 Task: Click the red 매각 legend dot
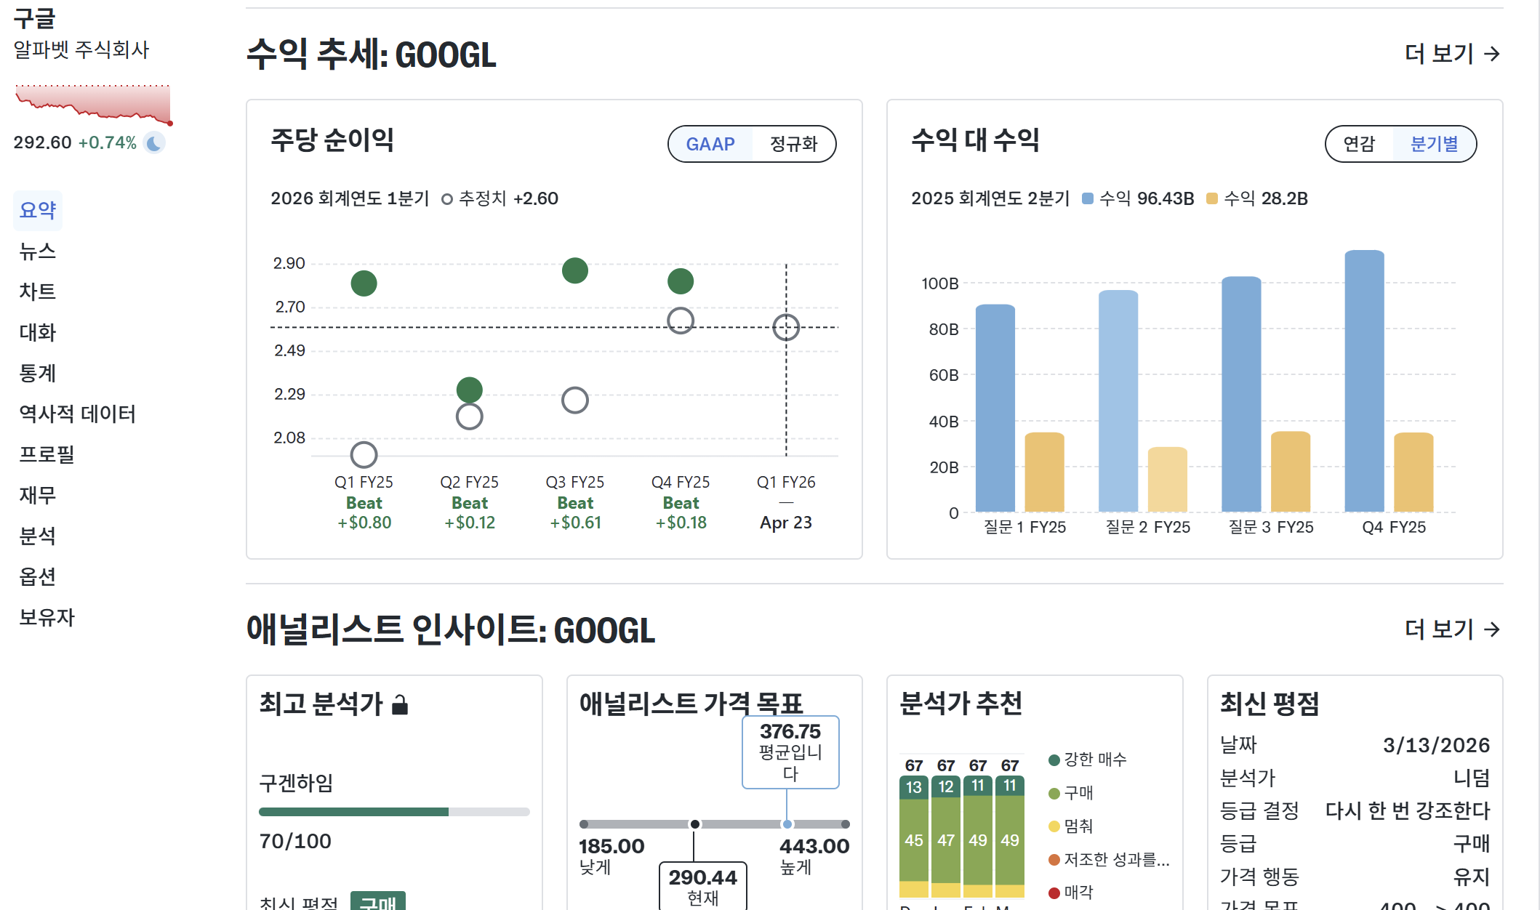click(1054, 893)
